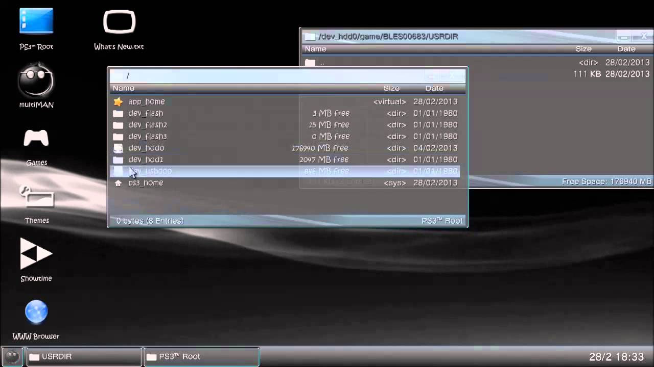Click the start menu button in taskbar

click(12, 356)
